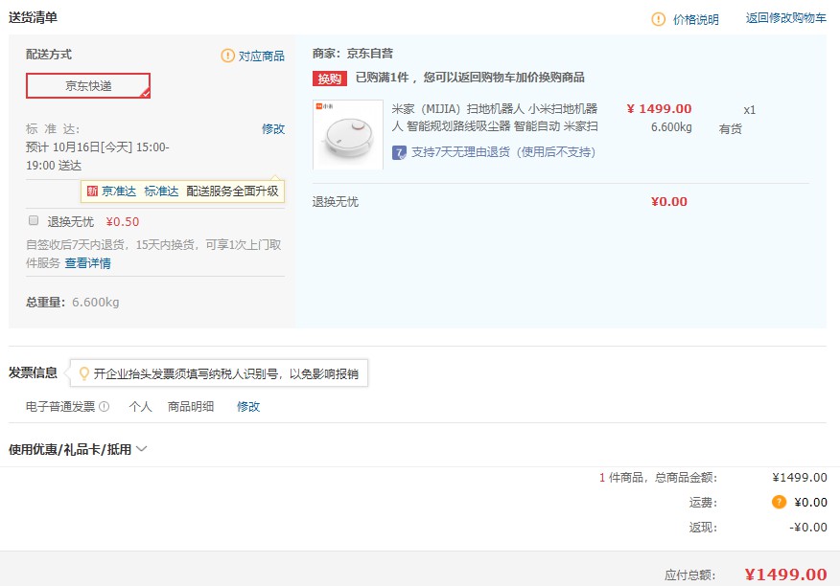The width and height of the screenshot is (840, 586).
Task: Click the info icon beside 电子普通发票
Action: (x=105, y=407)
